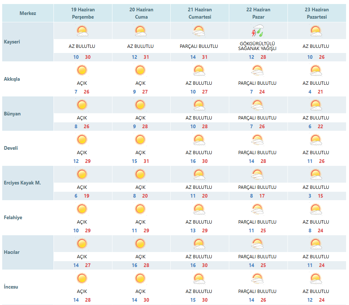This screenshot has width=349, height=305.
Task: Click Bünyan sunny icon for 20 Haziran
Action: (140, 105)
